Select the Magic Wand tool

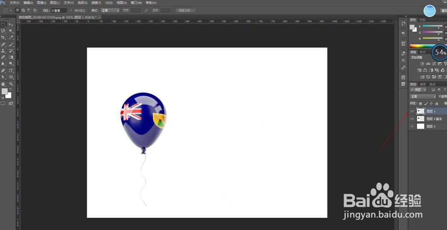pyautogui.click(x=11, y=31)
